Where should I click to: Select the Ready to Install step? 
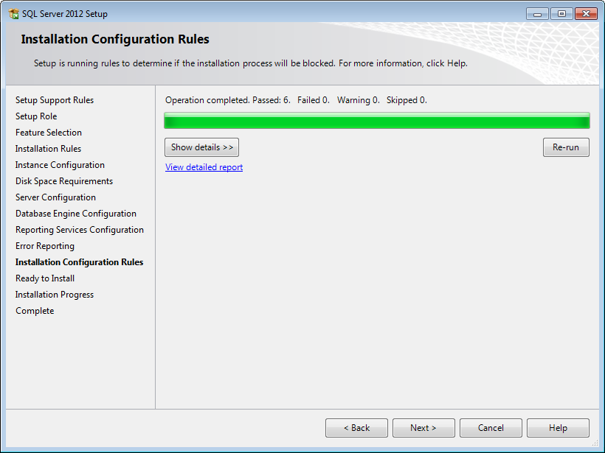click(45, 278)
